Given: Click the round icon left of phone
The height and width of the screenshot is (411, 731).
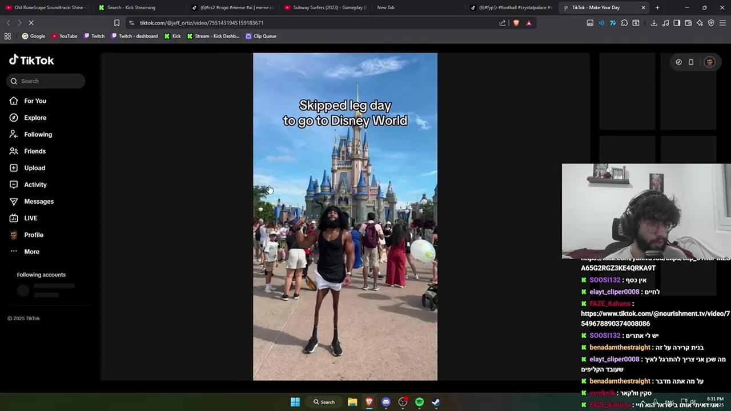Looking at the screenshot, I should 678,62.
